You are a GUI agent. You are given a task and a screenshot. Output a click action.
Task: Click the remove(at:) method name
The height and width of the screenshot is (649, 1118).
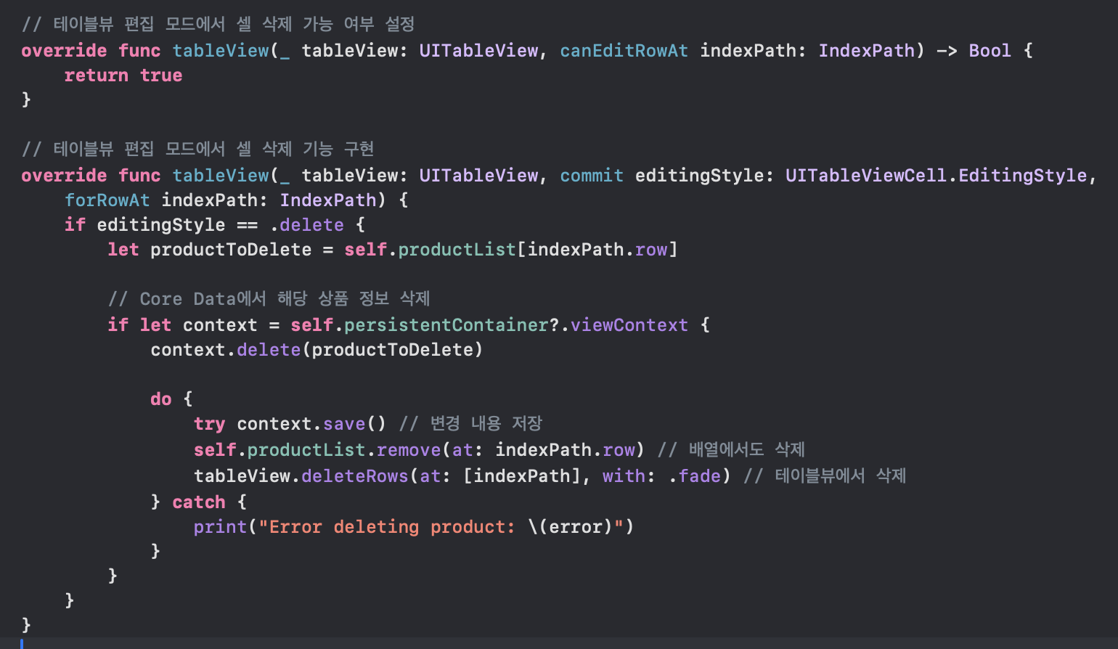(x=409, y=450)
